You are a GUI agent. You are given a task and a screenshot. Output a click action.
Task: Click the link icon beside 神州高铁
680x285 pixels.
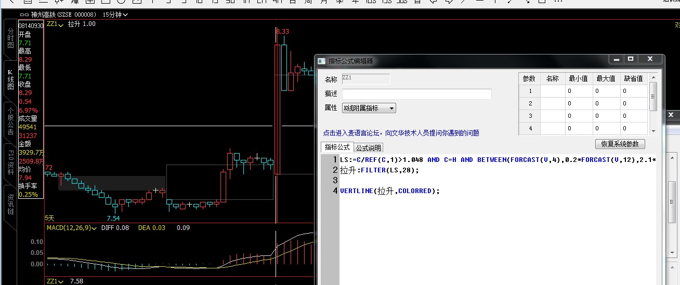pyautogui.click(x=24, y=15)
